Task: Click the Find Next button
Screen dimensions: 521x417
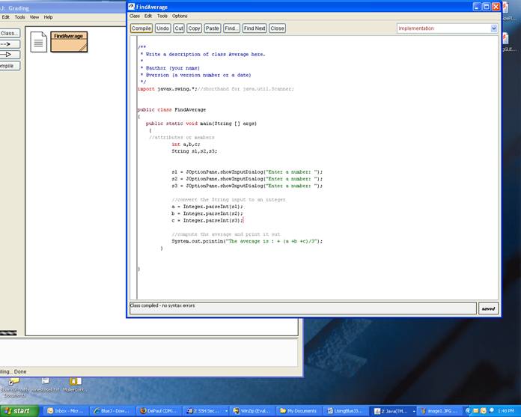Action: [x=255, y=28]
